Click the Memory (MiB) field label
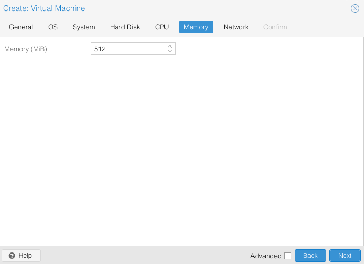364x264 pixels. [x=30, y=49]
